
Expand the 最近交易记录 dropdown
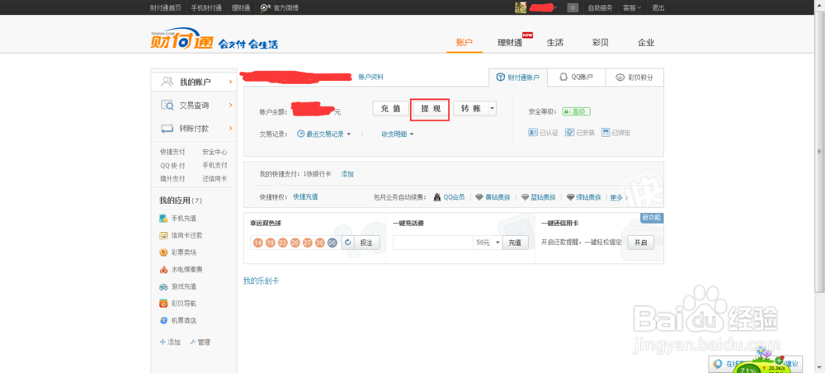348,135
